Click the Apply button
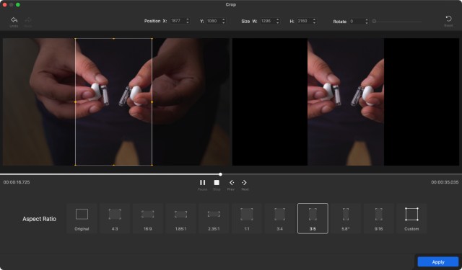Viewport: 462px width, 270px height. coord(438,262)
